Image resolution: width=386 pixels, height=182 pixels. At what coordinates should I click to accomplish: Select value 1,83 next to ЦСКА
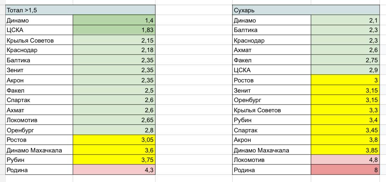coord(114,30)
